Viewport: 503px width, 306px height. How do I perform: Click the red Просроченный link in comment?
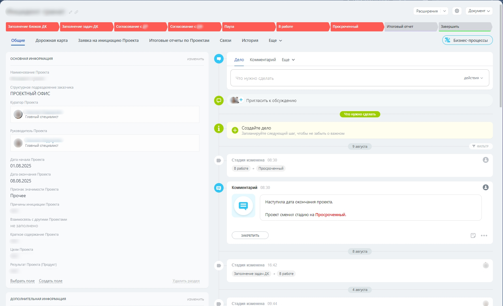[x=330, y=215]
